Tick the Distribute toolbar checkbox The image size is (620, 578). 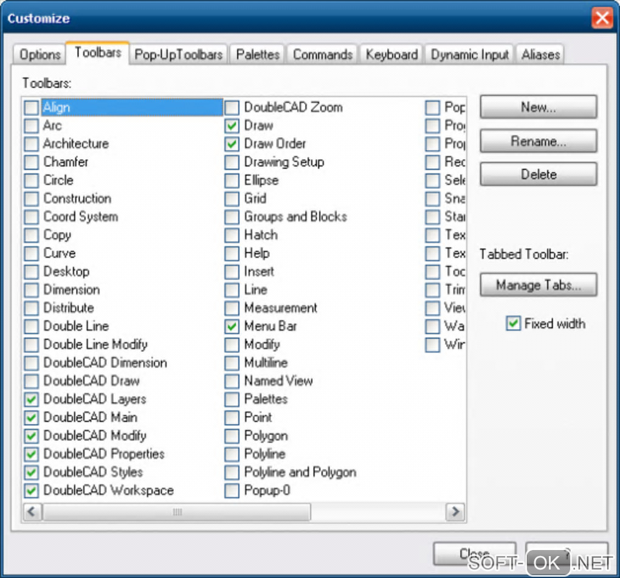31,308
